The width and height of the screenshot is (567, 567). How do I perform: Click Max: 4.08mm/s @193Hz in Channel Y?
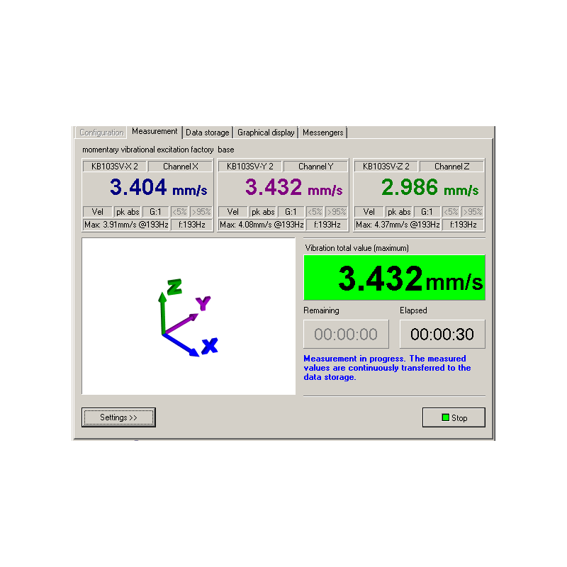pos(262,225)
